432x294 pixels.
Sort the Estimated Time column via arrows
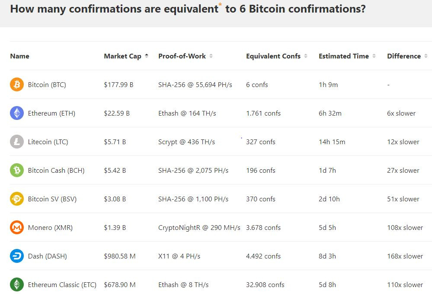(x=374, y=56)
